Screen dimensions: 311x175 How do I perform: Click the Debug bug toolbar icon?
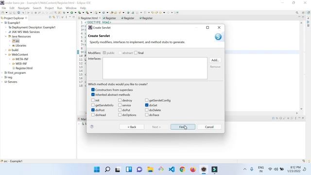tap(64, 13)
